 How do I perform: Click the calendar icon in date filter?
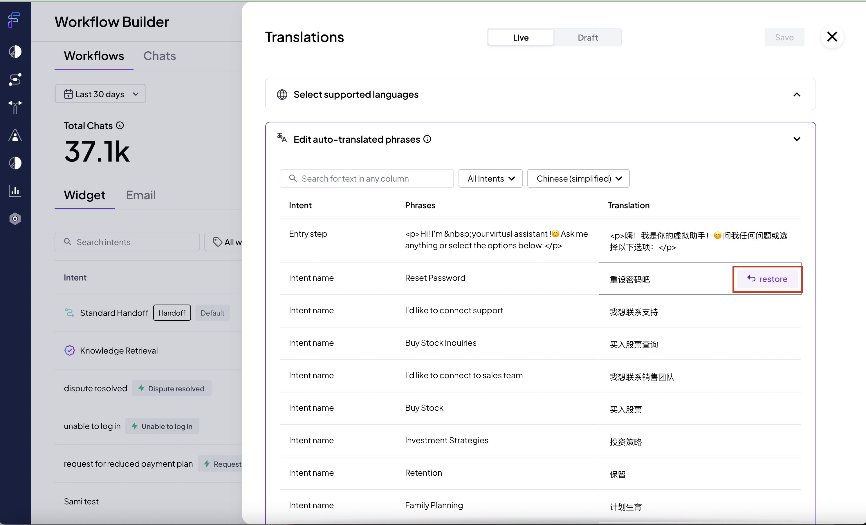(x=68, y=94)
